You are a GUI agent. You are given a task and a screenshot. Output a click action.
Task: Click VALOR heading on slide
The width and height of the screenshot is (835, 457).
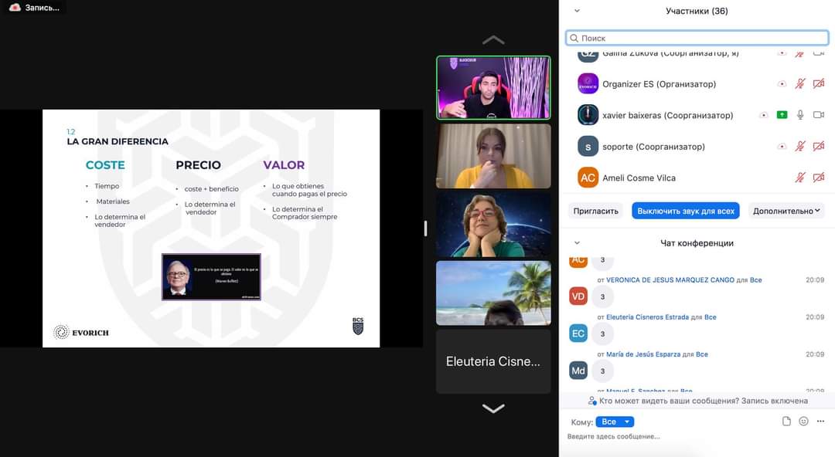point(284,165)
